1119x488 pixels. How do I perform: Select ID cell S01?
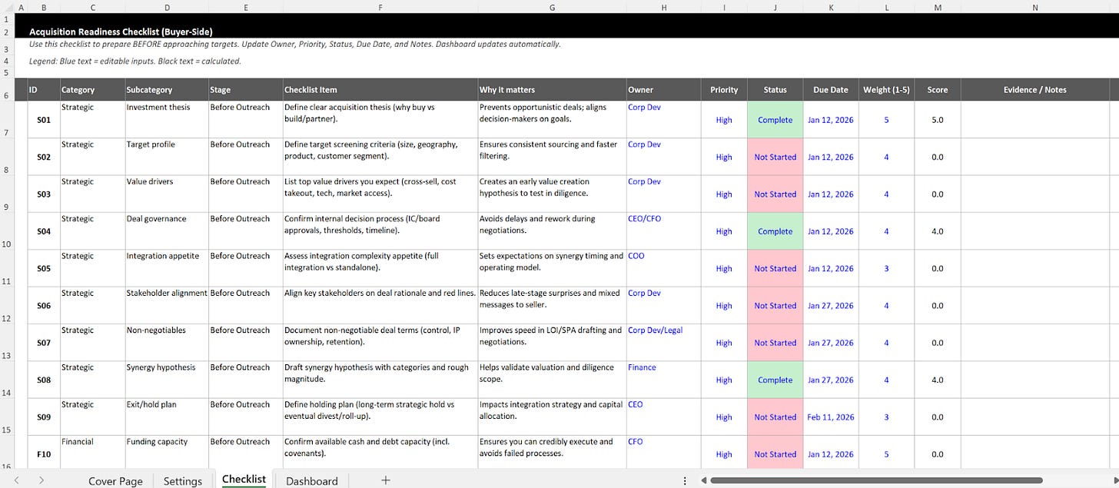point(43,120)
